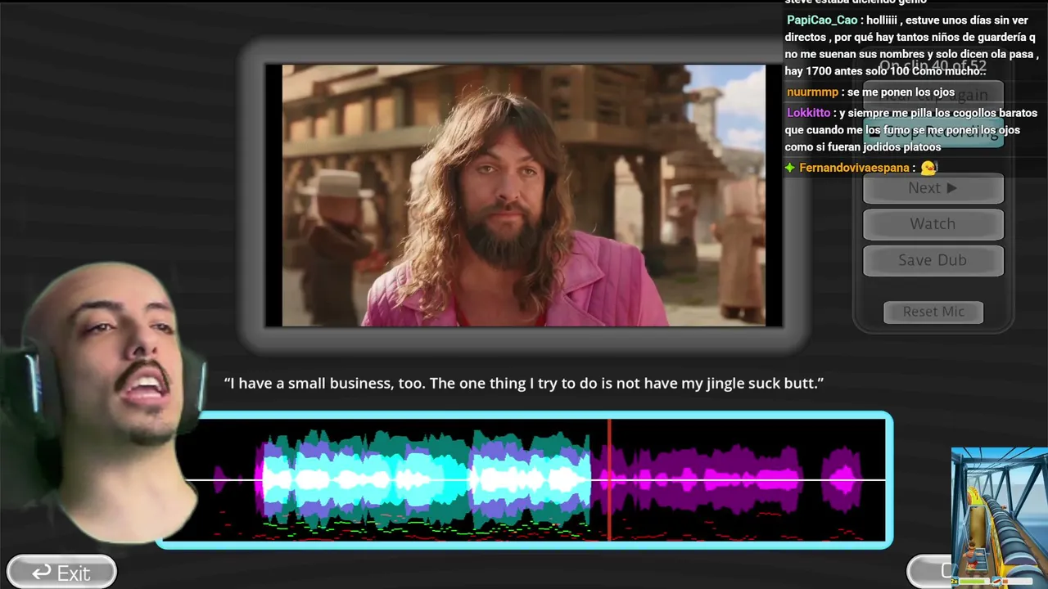Viewport: 1048px width, 589px height.
Task: Click nuurmmp's message "se me ponen los ojos"
Action: click(x=901, y=92)
